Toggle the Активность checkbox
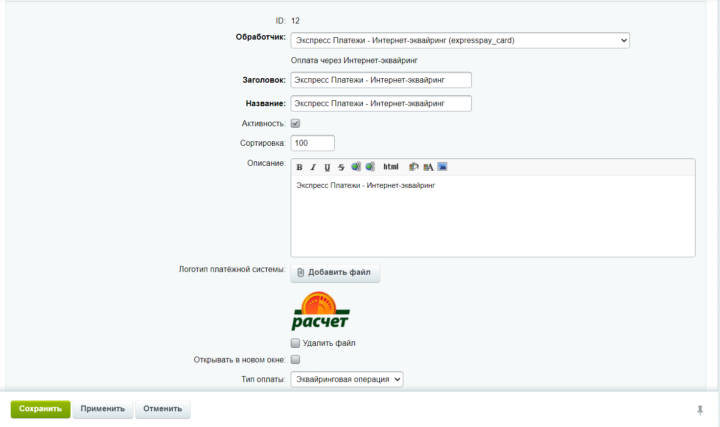The width and height of the screenshot is (720, 427). (296, 124)
